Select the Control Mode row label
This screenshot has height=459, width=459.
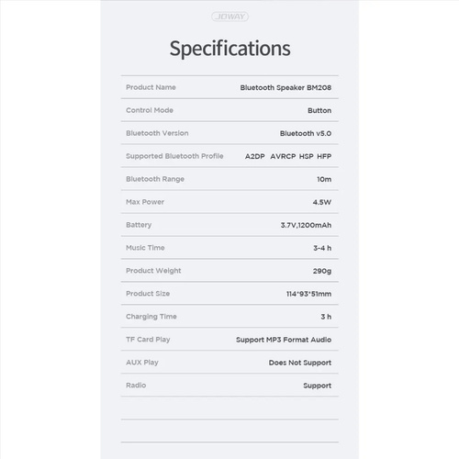[x=150, y=110]
